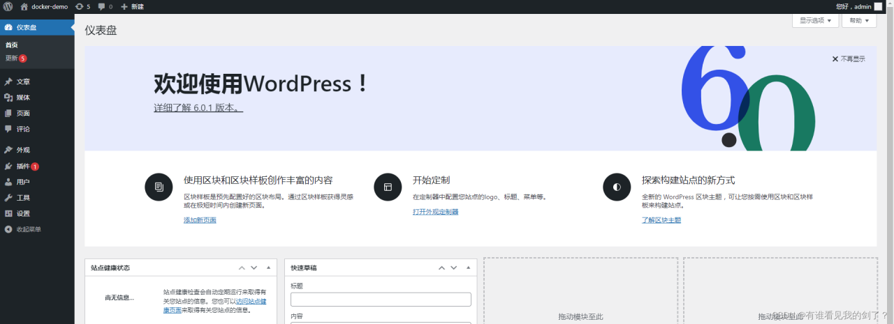Screen dimensions: 894x324
Task: Follow the 了解区块主题 link
Action: pos(661,220)
